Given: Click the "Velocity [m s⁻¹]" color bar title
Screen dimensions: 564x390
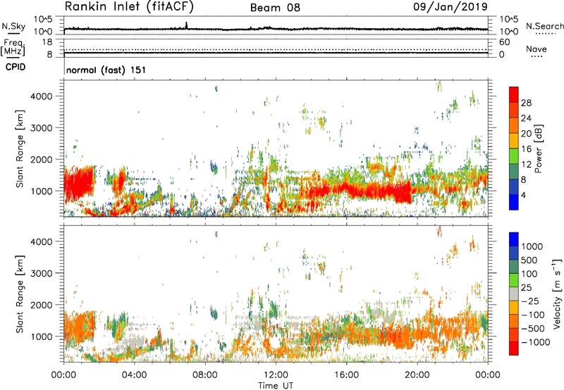Looking at the screenshot, I should click(x=557, y=294).
